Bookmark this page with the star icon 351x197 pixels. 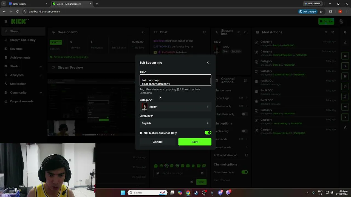[x=321, y=11]
